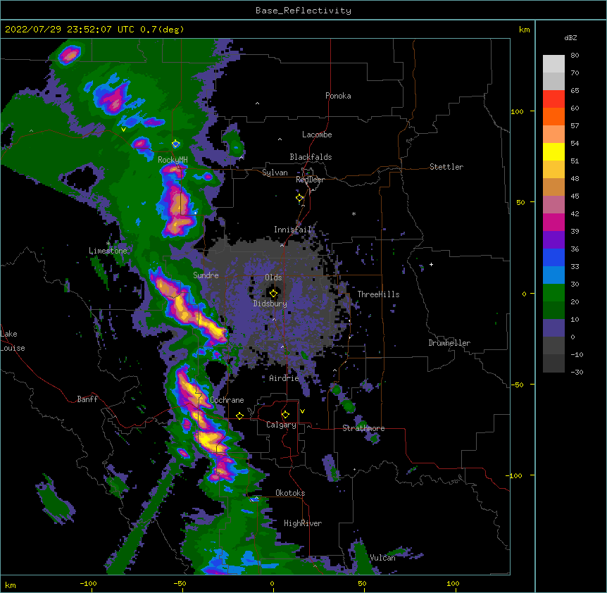
Task: Select the light blue 30–33 dBZ legend swatch
Action: (553, 275)
